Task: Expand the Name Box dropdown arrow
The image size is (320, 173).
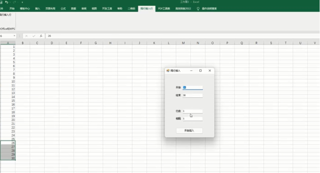Action: tap(14, 36)
